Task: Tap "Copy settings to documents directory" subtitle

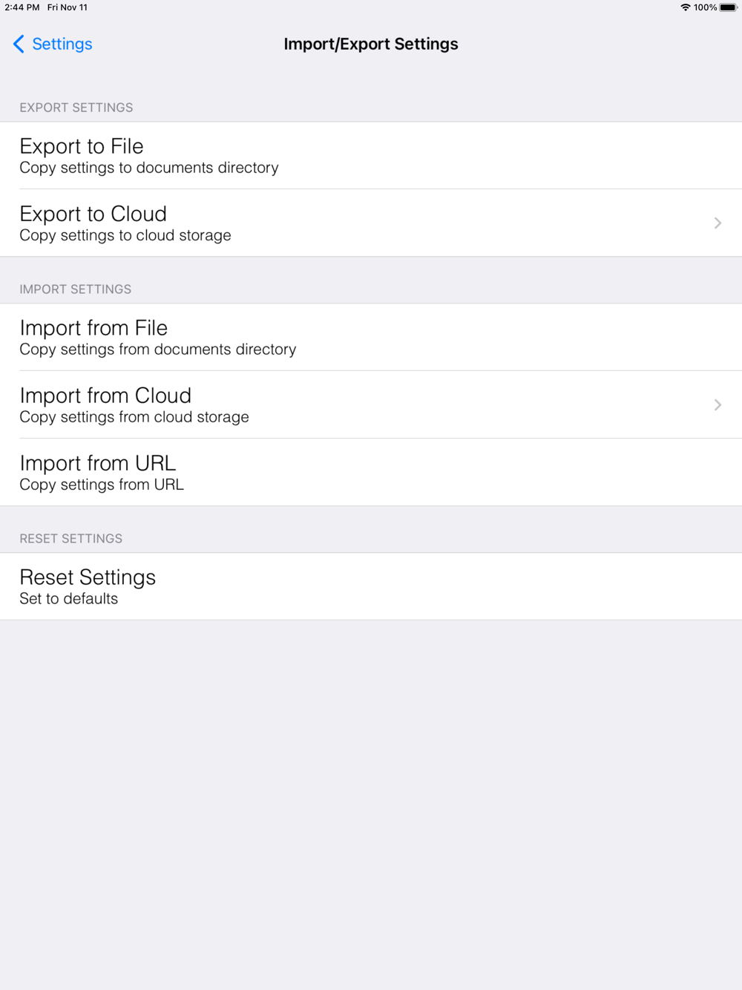Action: (149, 168)
